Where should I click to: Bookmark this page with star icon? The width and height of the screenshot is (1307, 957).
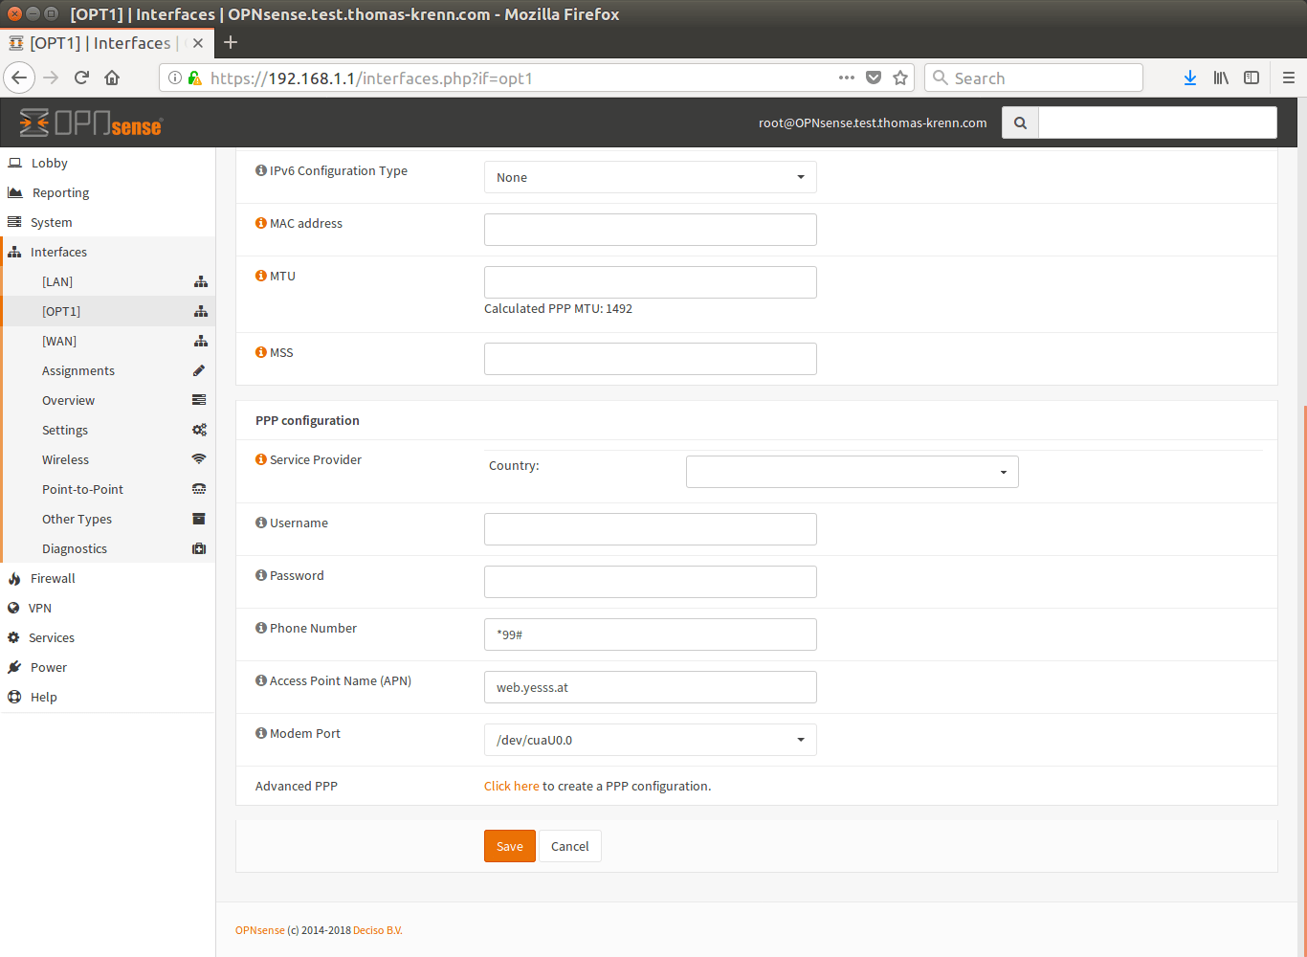tap(900, 78)
